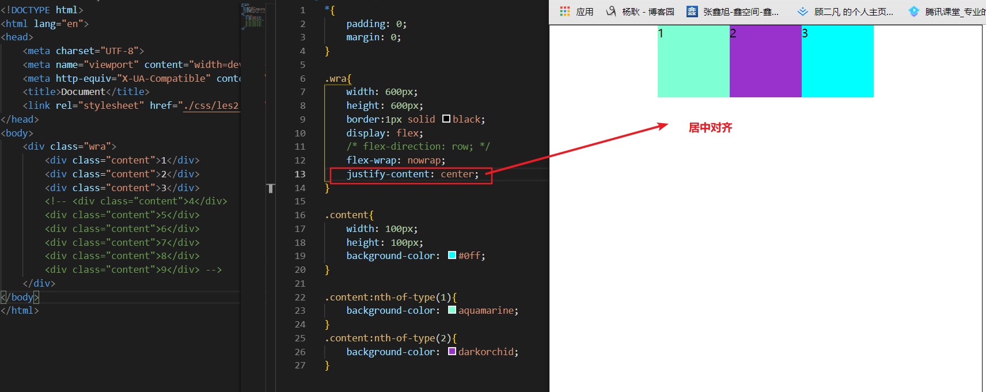Click the darkorchid color preview square
Image resolution: width=986 pixels, height=392 pixels.
(x=452, y=352)
